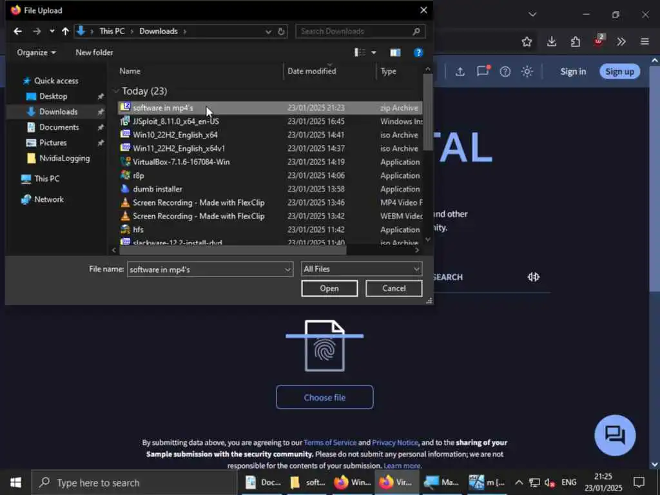Select Downloads in navigation pane
This screenshot has height=495, width=660.
[x=58, y=112]
